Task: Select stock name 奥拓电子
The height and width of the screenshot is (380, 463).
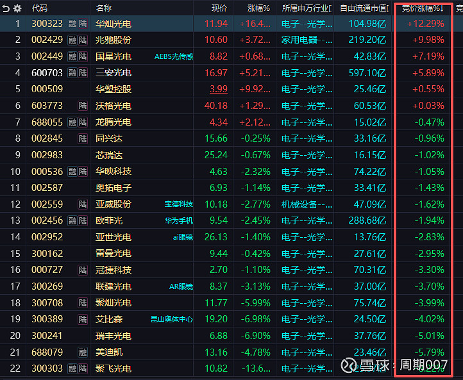Action: coord(114,188)
